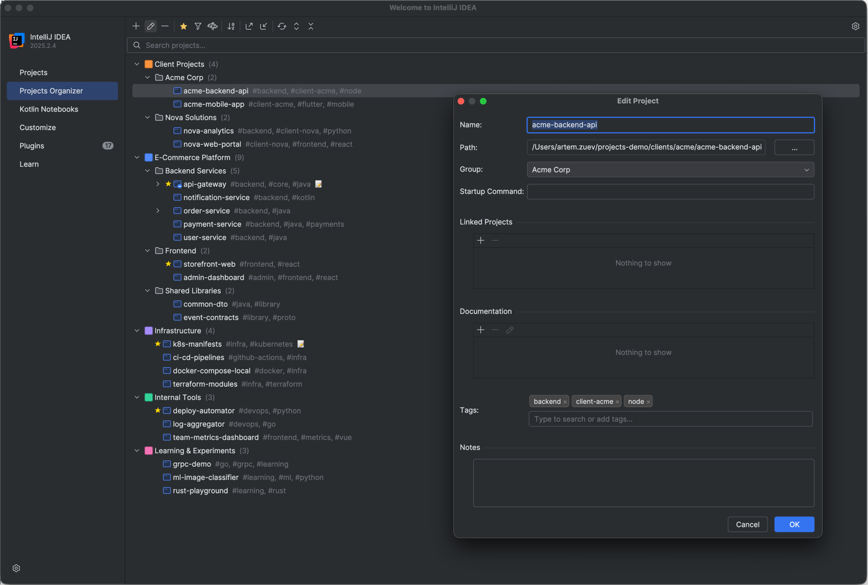Click the edit pencil icon in toolbar
This screenshot has height=585, width=868.
151,26
